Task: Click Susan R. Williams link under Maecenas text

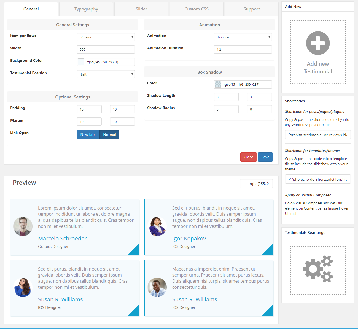Action: coord(195,299)
